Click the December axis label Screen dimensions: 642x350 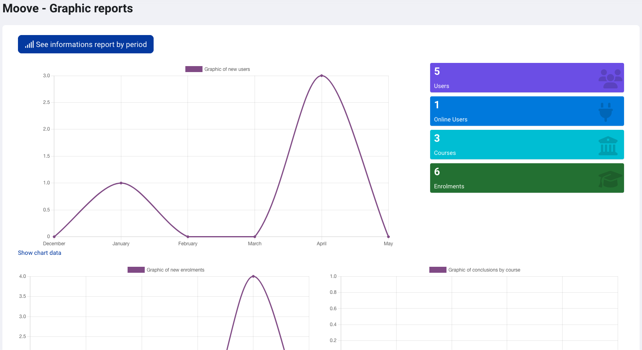(x=54, y=244)
